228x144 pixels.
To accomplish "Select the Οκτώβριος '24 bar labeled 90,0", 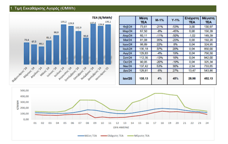I will [86, 51].
